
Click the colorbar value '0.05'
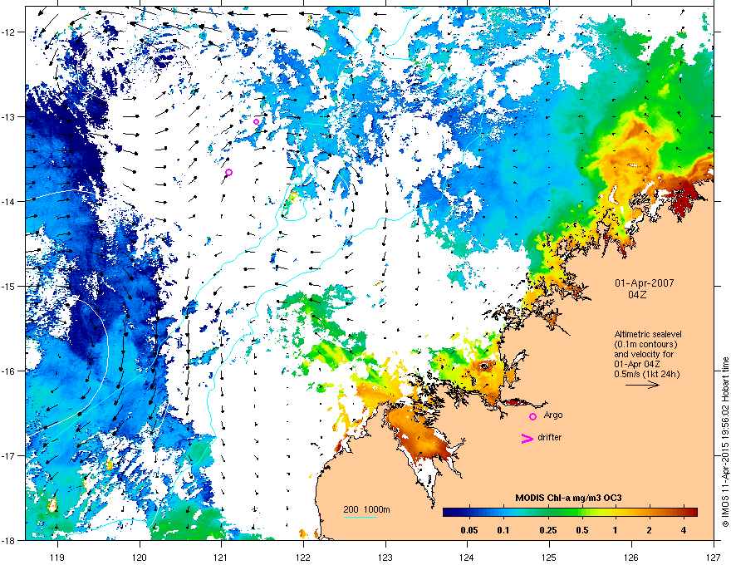pyautogui.click(x=469, y=530)
